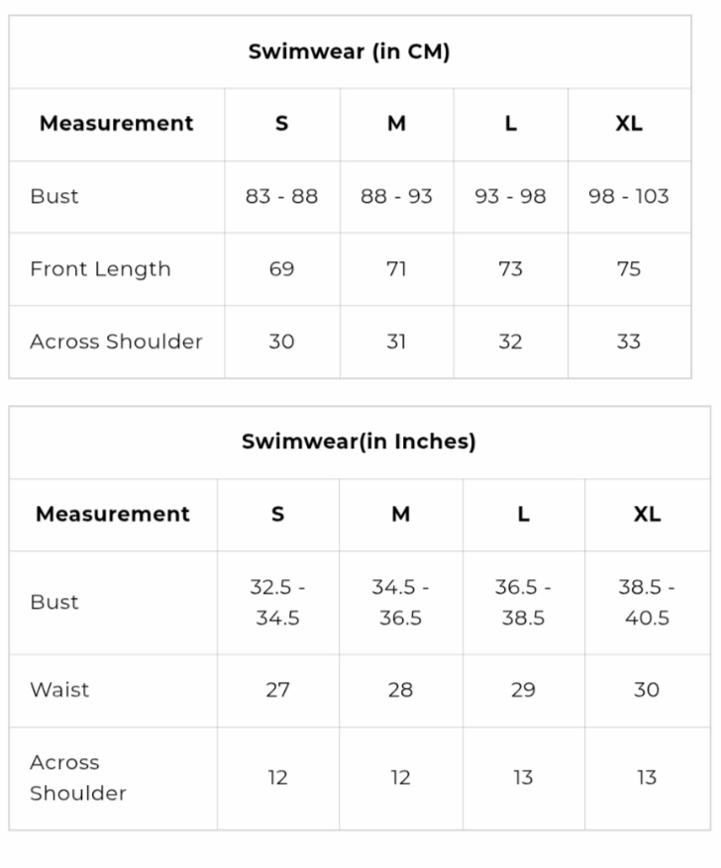Select the "Front Length" row label
Image resolution: width=721 pixels, height=868 pixels.
point(100,269)
